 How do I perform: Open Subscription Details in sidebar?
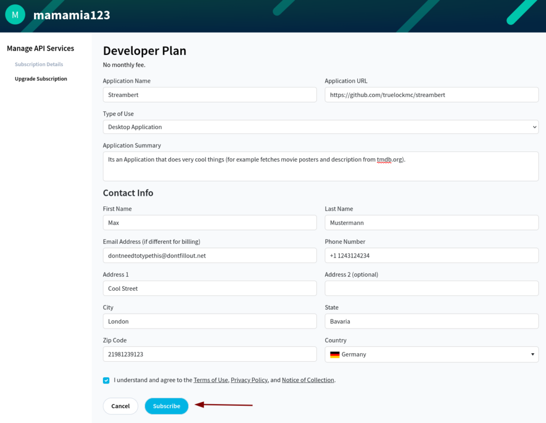39,64
